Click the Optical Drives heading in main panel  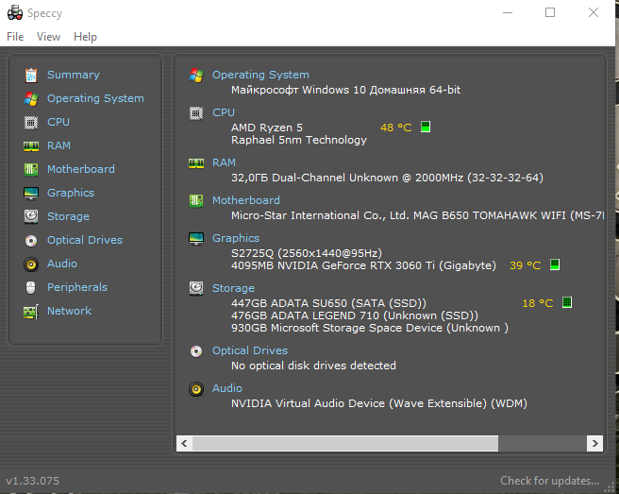coord(250,350)
